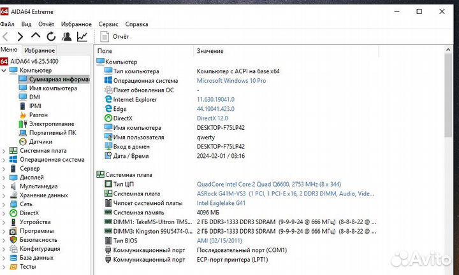Expand the Системная плата tree node
Screen dimensions: 459x275
[4, 151]
